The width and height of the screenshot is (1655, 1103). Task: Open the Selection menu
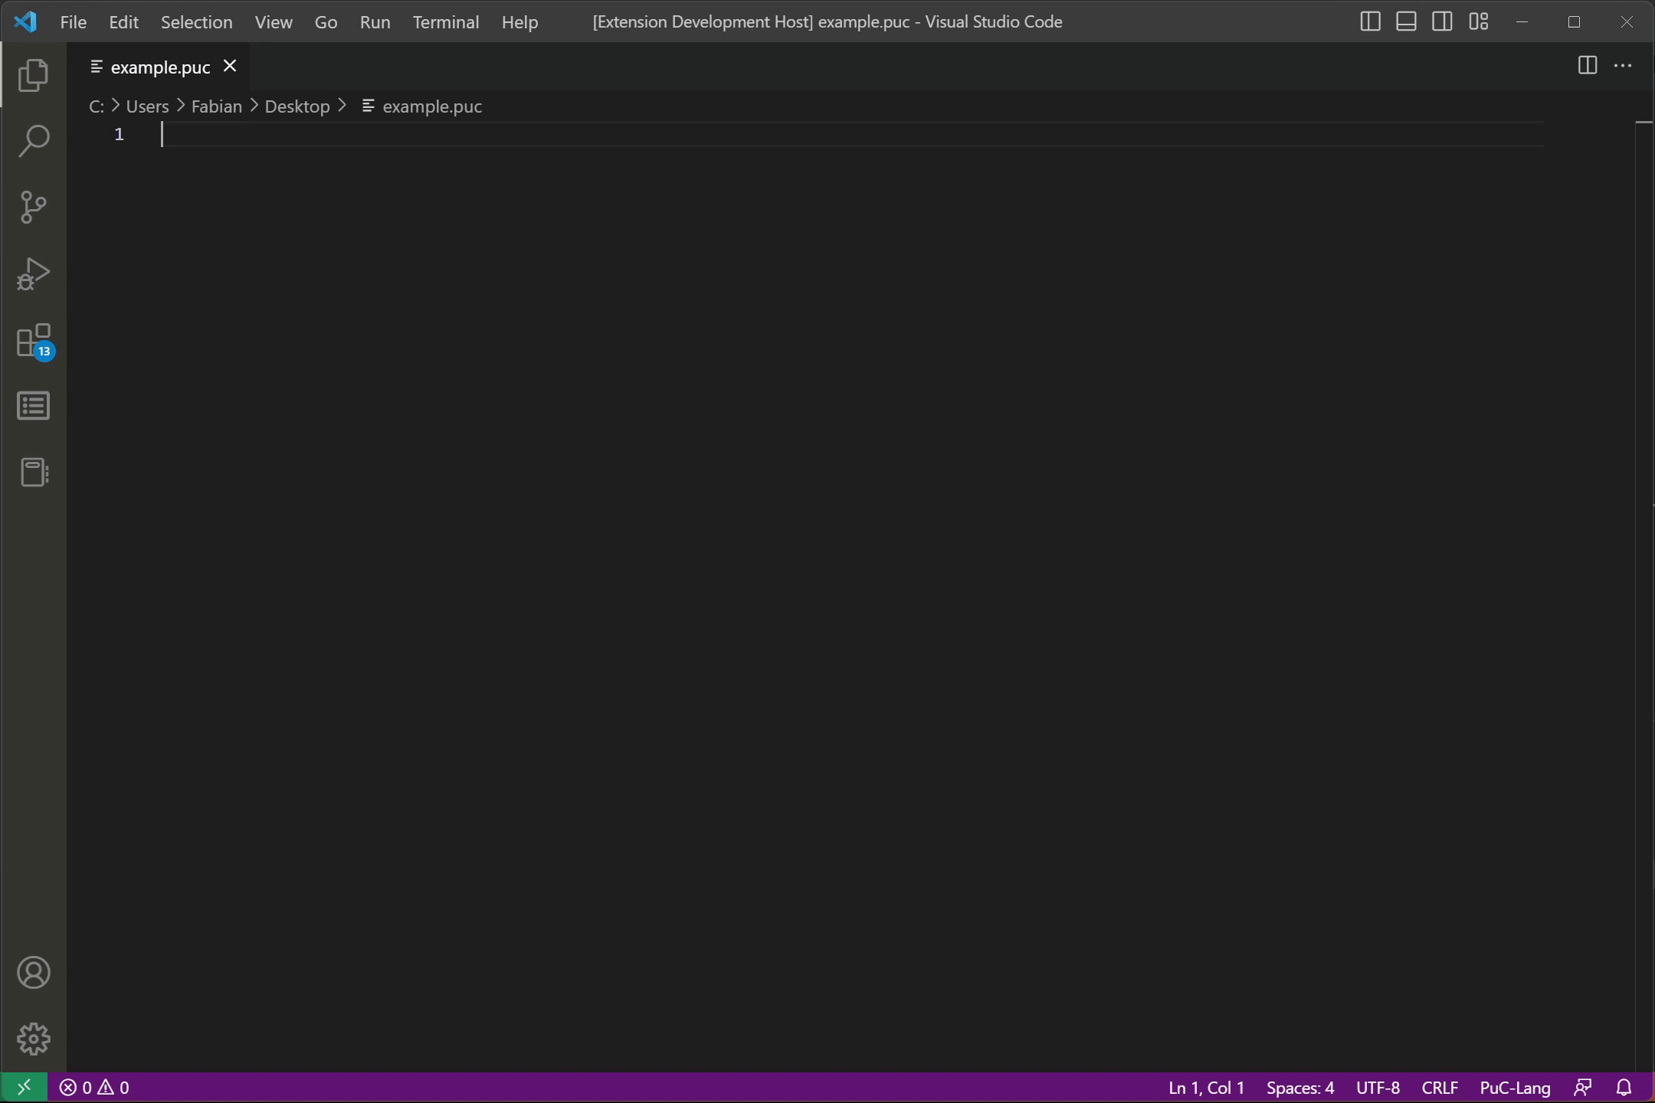click(196, 21)
